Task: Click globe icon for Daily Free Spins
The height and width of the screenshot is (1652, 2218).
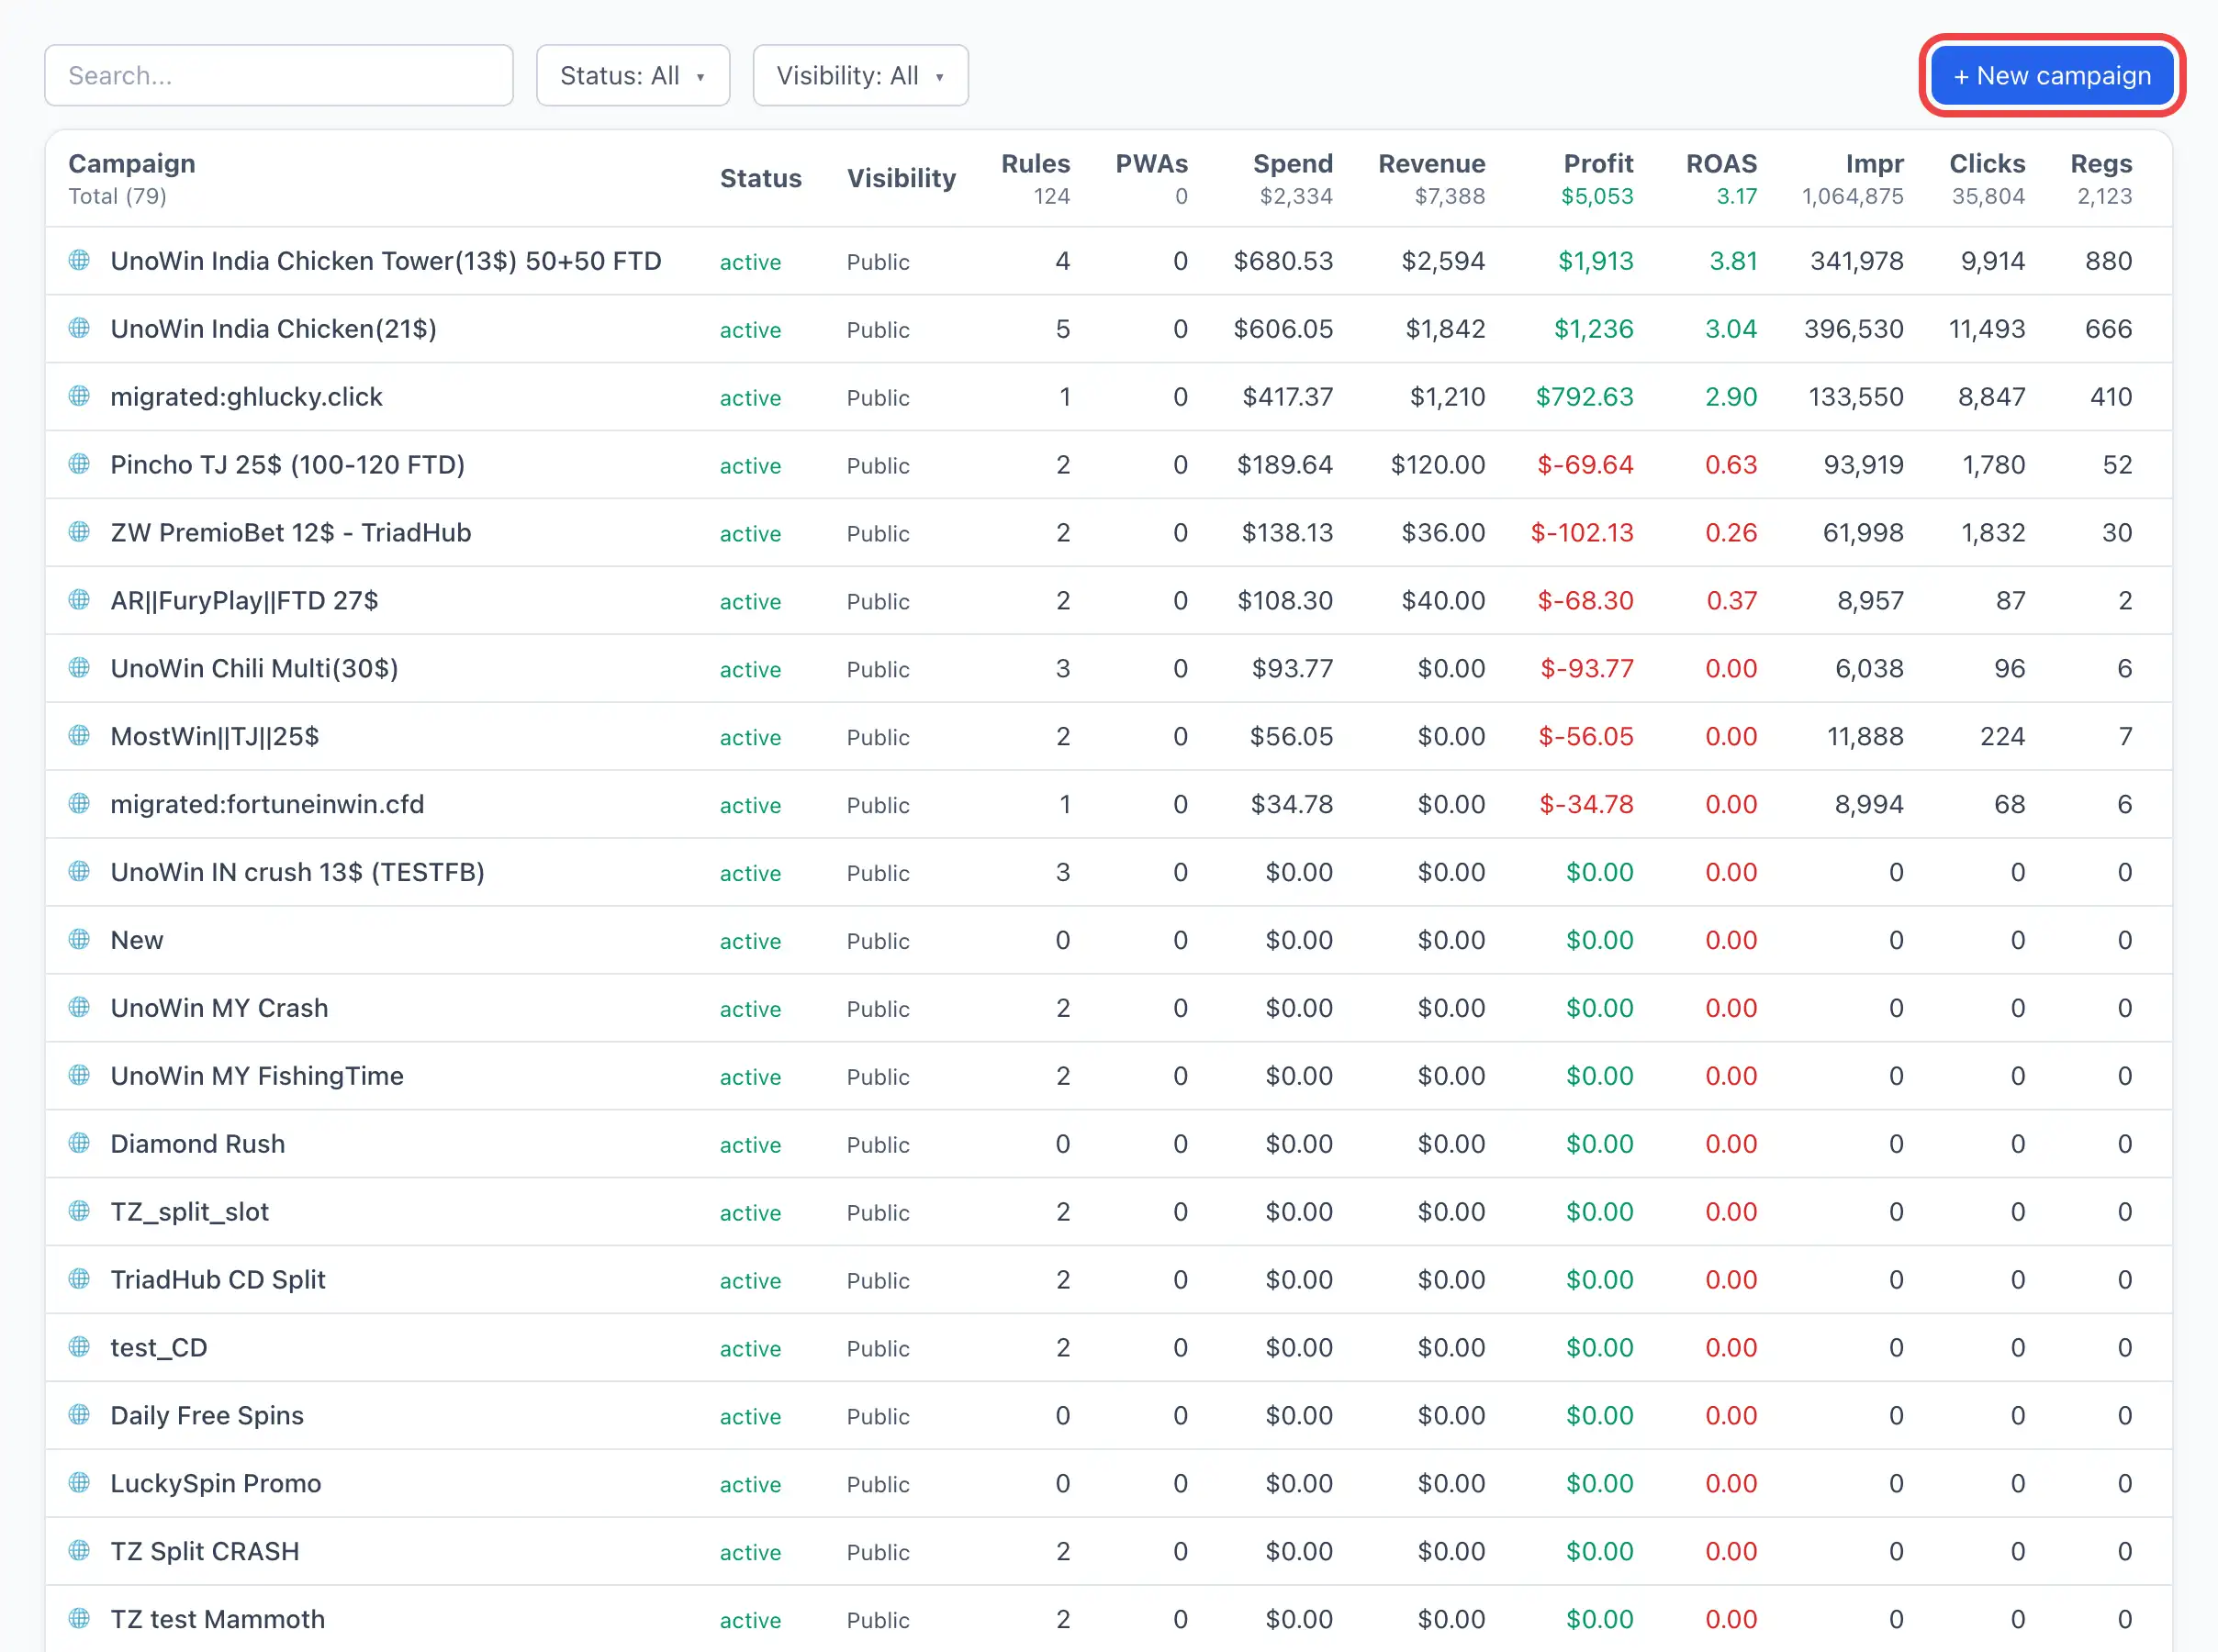Action: [x=79, y=1415]
